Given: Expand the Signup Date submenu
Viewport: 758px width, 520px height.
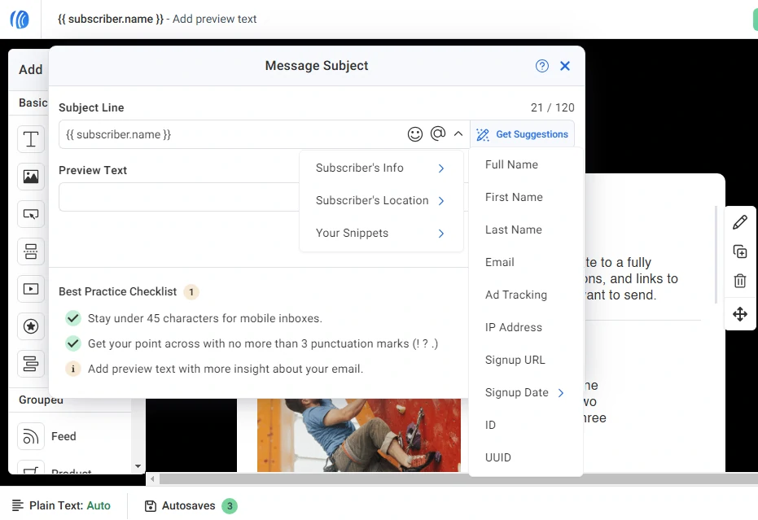Looking at the screenshot, I should click(x=524, y=392).
